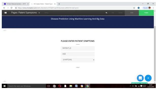Close the 10 Best Website Builders tab
This screenshot has height=91, width=156.
(28, 4)
